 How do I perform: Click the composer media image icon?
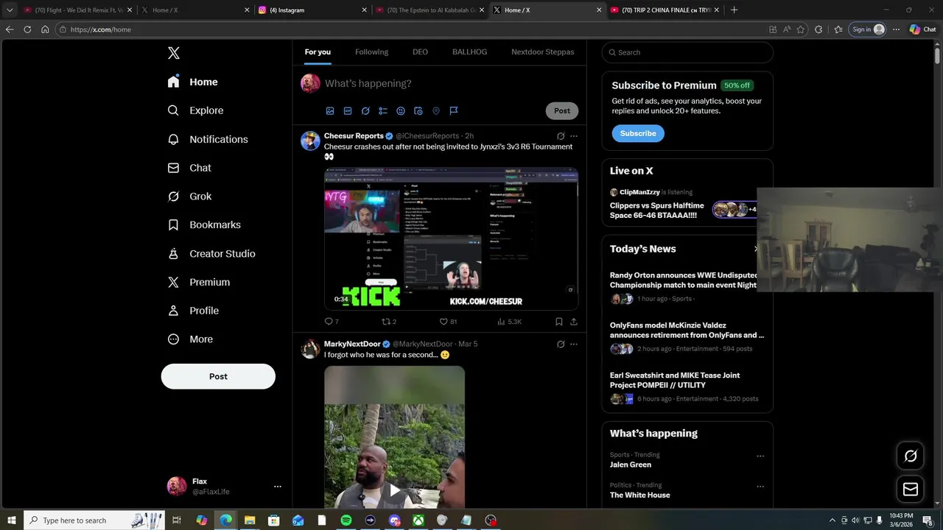330,111
